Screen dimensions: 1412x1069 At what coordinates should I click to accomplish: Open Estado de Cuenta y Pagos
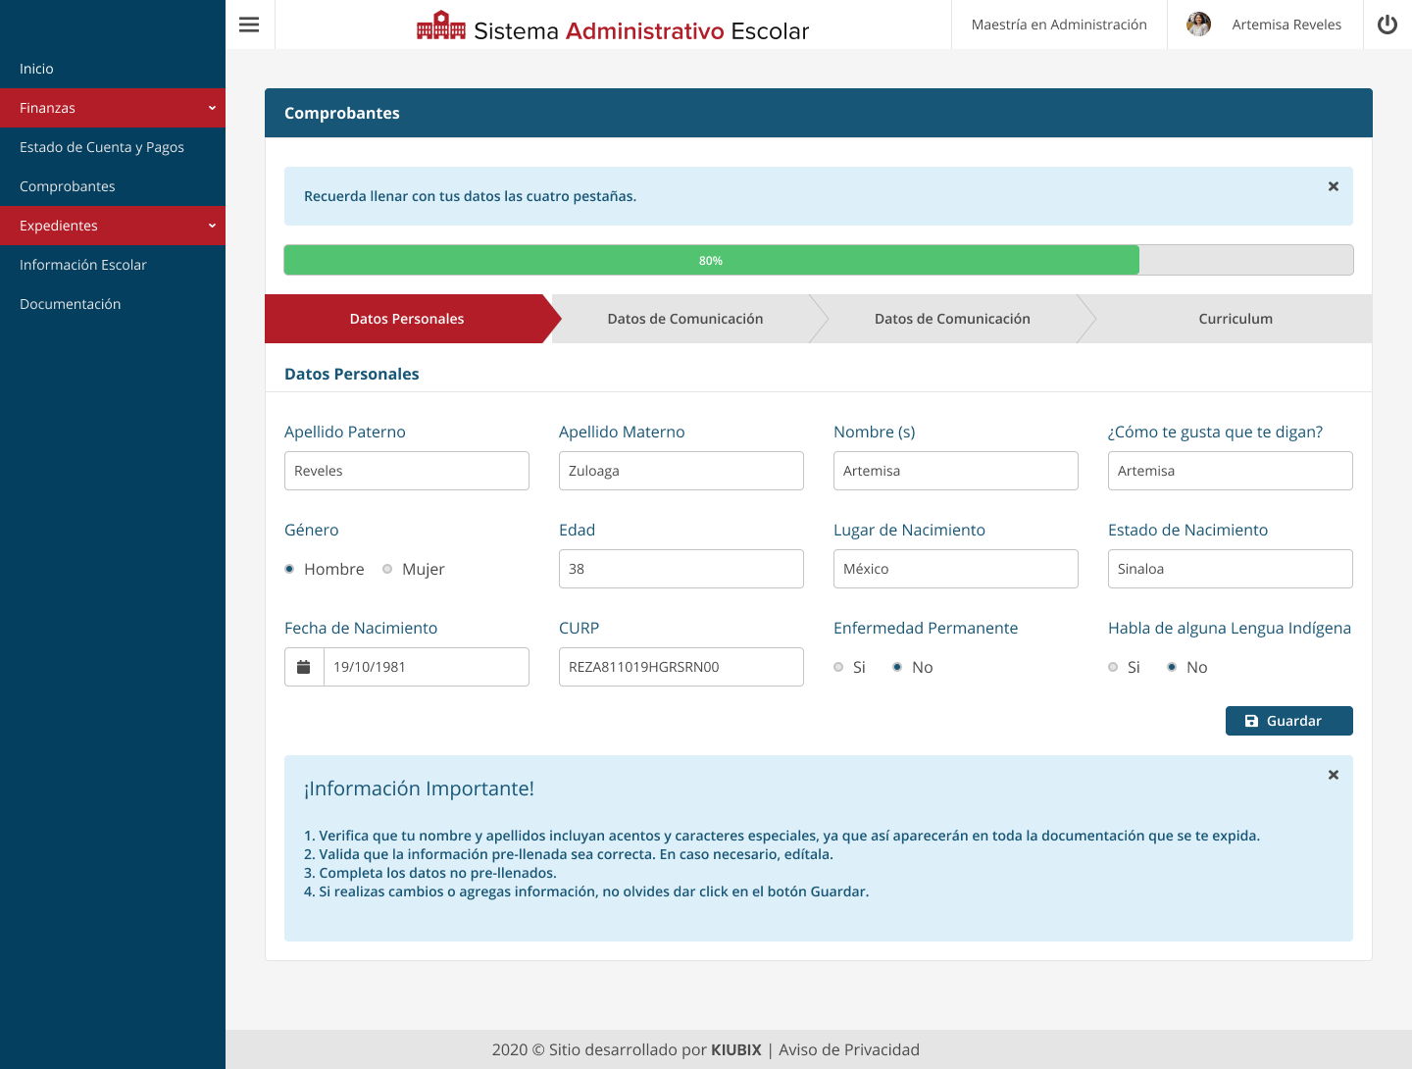pos(102,147)
